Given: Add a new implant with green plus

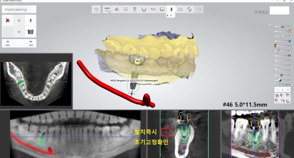Looking at the screenshot, I should (19, 21).
